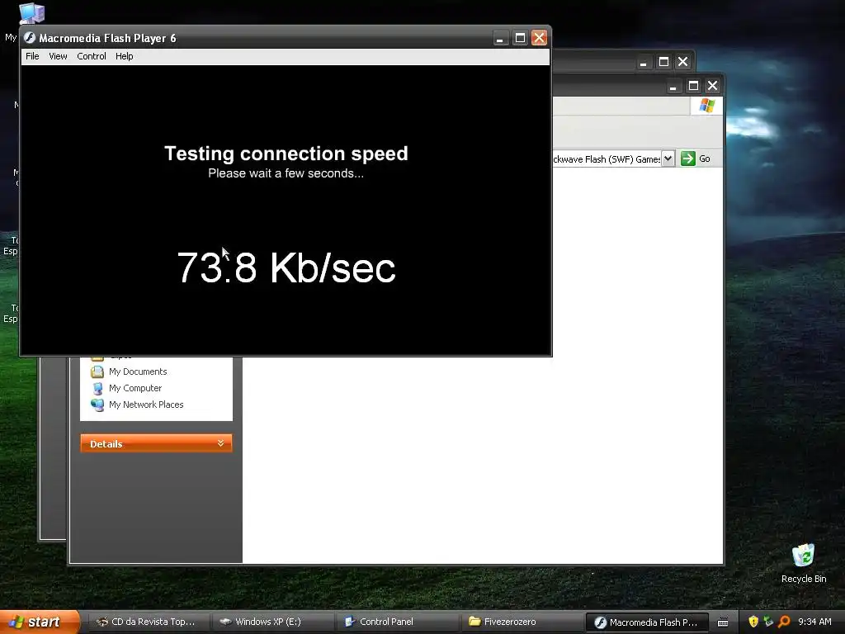Click the address field showing Flash (SWF) Games

[607, 159]
